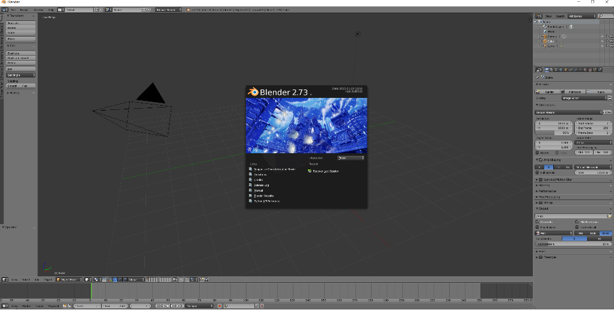Enable the Freestyle checkbox
The width and height of the screenshot is (614, 310).
541,257
